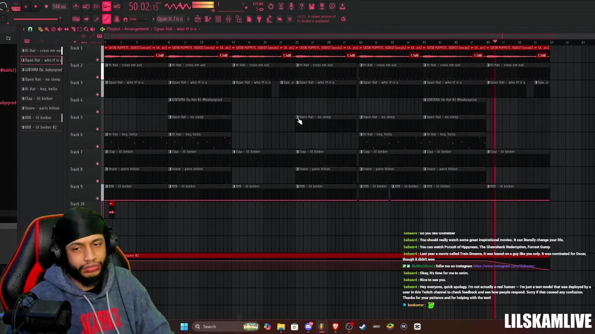Arm the record button
595x334 pixels.
pos(46,6)
